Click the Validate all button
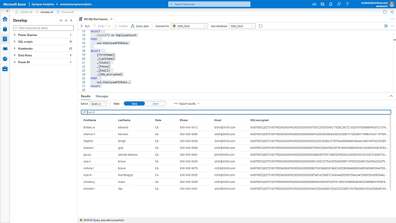Screen dimensions: 396x223 click(44, 12)
